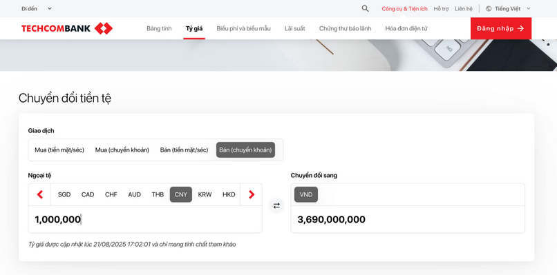
Task: Select Bán (tiền mặt/séc) transaction type
Action: pyautogui.click(x=184, y=150)
